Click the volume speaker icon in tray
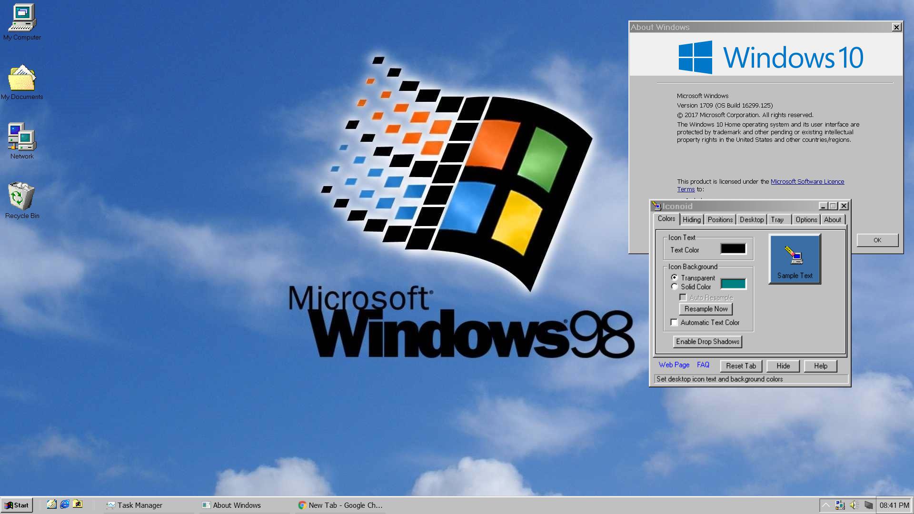914x514 pixels. (x=853, y=505)
